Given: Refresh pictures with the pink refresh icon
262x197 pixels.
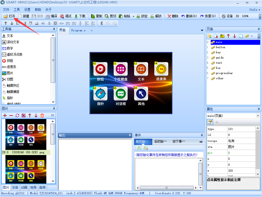Looking at the screenshot, I should point(17,115).
